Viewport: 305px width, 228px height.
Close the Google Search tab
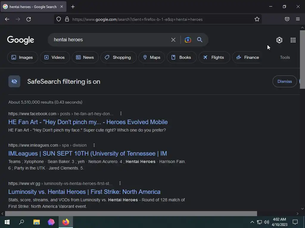point(62,7)
